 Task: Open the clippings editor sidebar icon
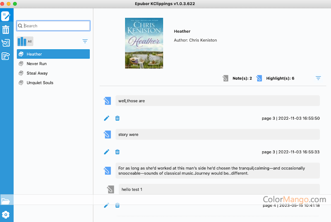pos(6,16)
